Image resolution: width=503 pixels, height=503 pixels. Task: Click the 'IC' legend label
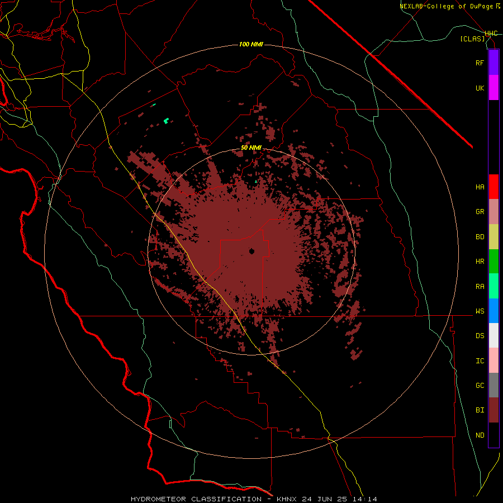(x=480, y=361)
